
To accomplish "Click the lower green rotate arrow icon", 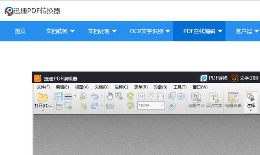I will pyautogui.click(x=130, y=105).
